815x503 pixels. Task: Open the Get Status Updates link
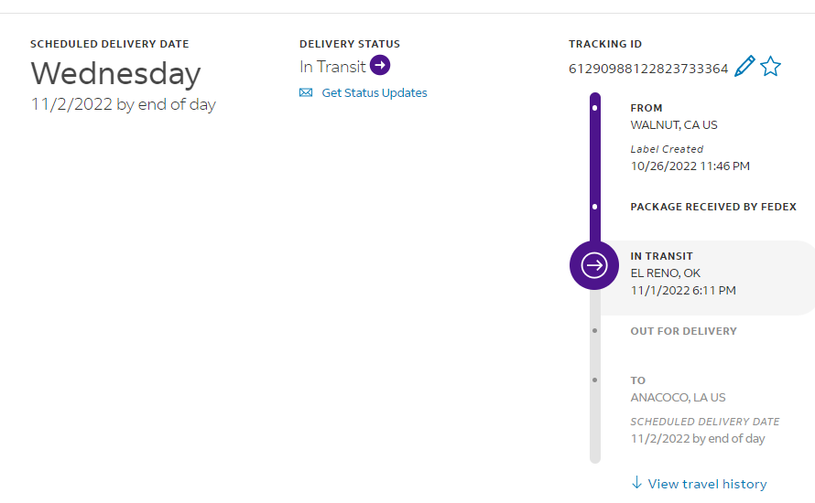coord(374,92)
